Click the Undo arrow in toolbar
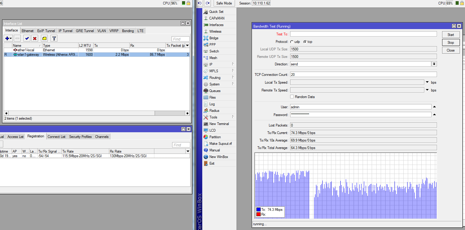Screen dimensions: 465x230 tap(200, 3)
